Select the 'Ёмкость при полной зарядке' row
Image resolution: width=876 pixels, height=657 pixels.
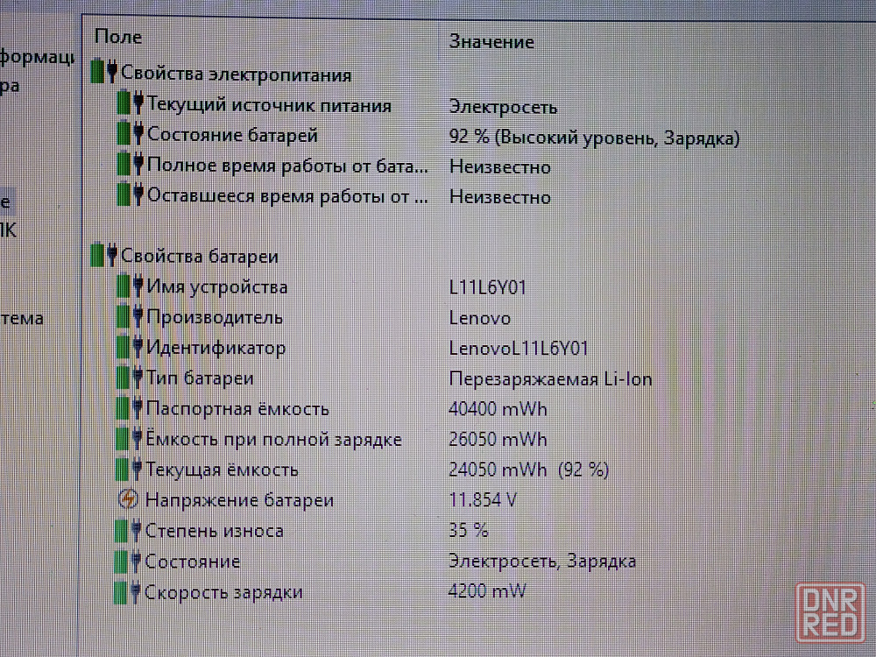(x=273, y=440)
